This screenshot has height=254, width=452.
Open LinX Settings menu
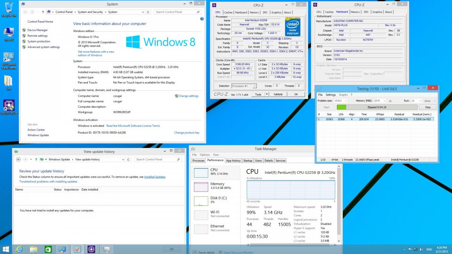(331, 95)
